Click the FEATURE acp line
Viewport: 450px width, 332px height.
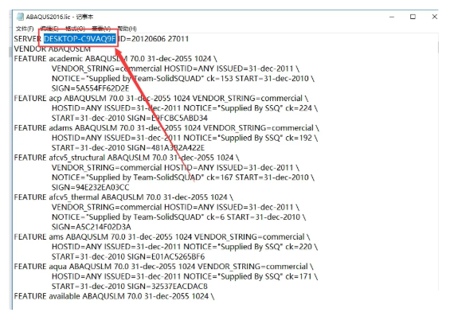[x=161, y=98]
